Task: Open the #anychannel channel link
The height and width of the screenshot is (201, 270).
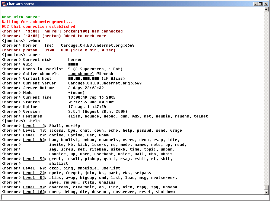Action: [x=81, y=74]
